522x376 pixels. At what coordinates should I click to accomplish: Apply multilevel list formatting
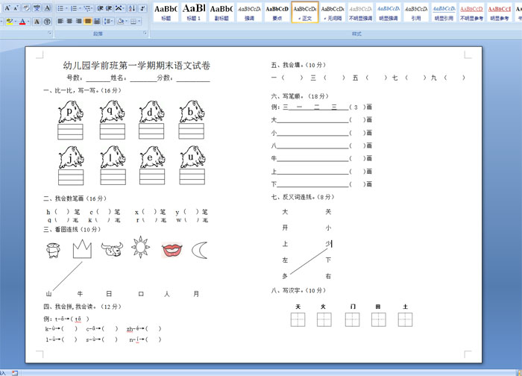87,8
